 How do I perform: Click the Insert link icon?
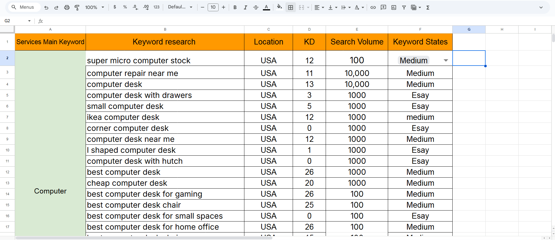[373, 8]
